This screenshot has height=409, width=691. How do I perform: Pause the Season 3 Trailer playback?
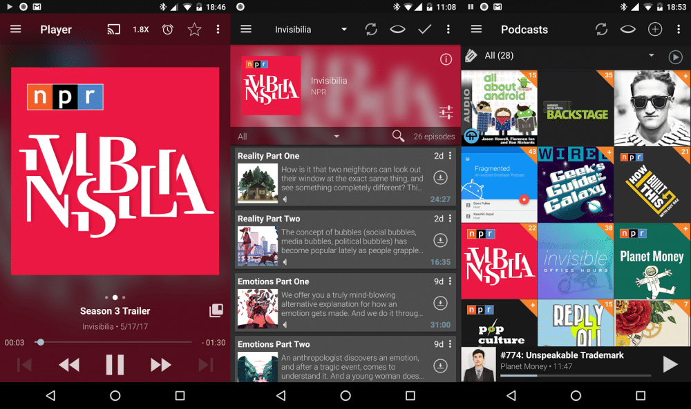click(115, 364)
